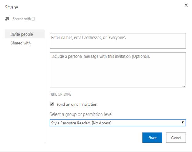Collapse options via HIDE OPTIONS link
The image size is (192, 152).
coord(61,94)
